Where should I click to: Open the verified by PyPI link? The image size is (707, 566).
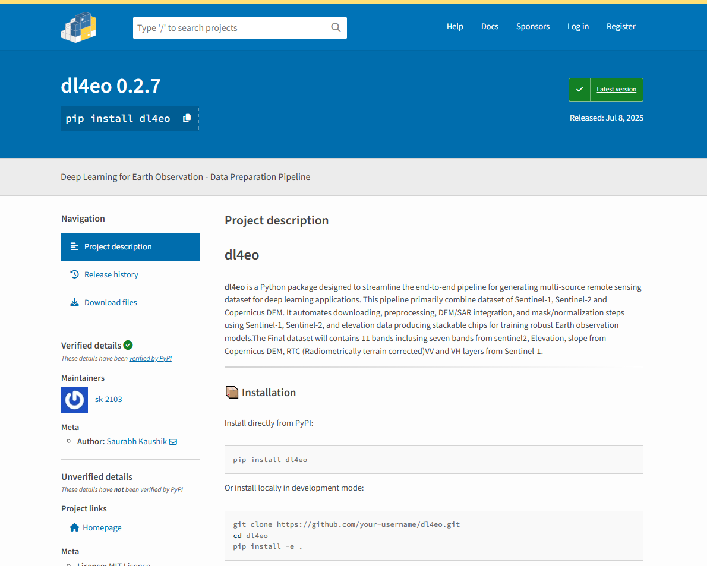(150, 358)
